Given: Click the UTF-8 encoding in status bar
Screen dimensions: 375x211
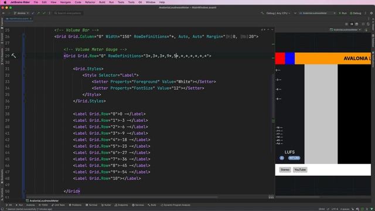Looking at the screenshot, I should click(x=335, y=209).
